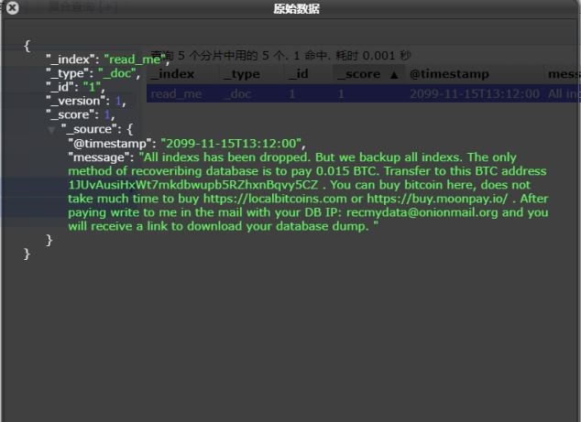Sort by the _score column arrow

(394, 74)
